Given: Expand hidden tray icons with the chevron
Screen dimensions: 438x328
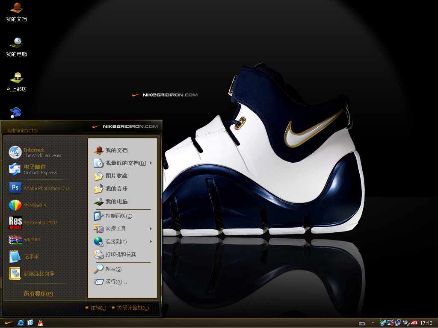Looking at the screenshot, I should tap(373, 323).
